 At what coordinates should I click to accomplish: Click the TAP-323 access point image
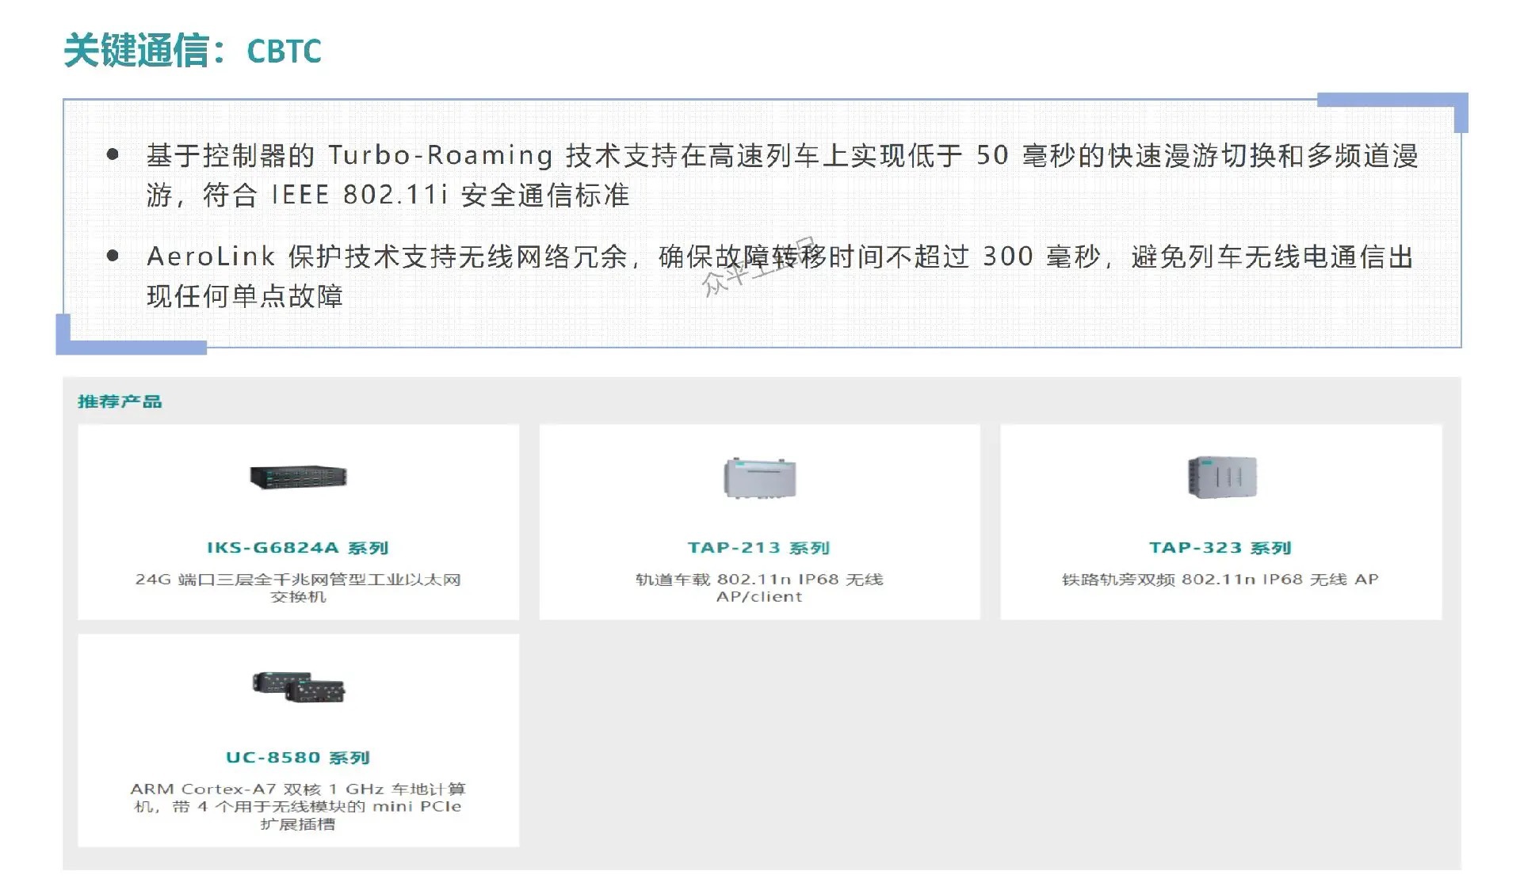[x=1221, y=477]
